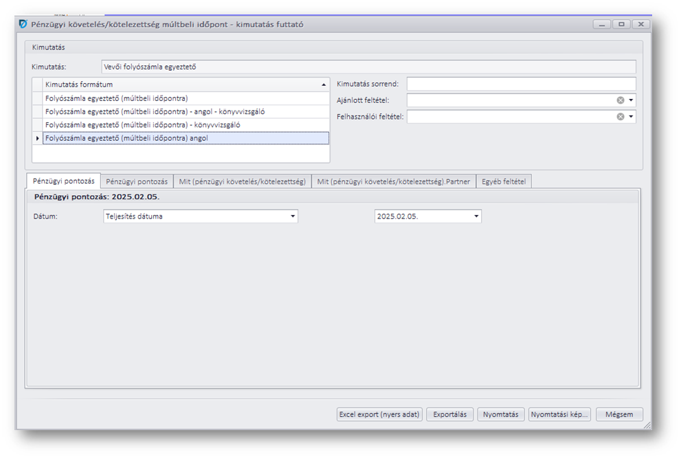Viewport: 681px width, 459px height.
Task: Select the 'angol - könyvvizsgáló' report format row
Action: pyautogui.click(x=155, y=111)
